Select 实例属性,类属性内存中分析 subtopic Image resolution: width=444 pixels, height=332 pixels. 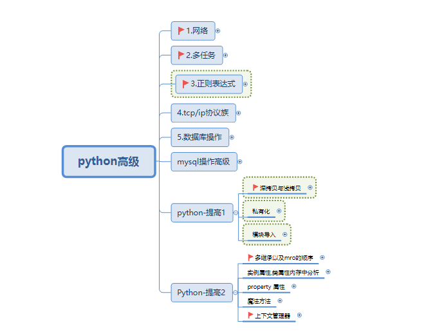(283, 273)
